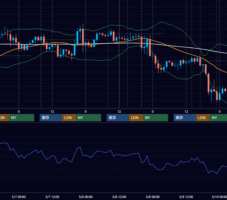Click the 東京 session block on 5/8
The image size is (227, 200).
coord(118,118)
